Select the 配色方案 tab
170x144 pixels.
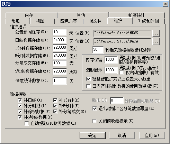[x=69, y=21]
